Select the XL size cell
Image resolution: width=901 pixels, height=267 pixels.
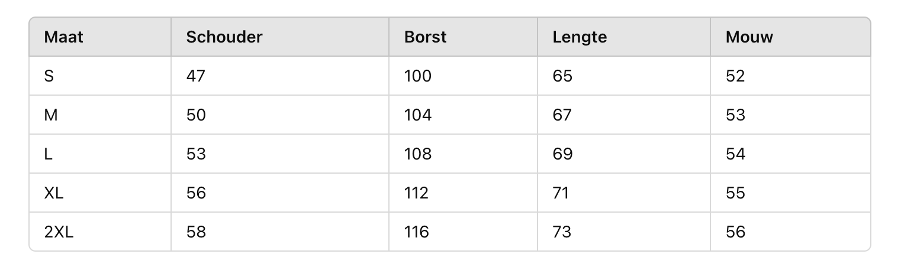54,193
